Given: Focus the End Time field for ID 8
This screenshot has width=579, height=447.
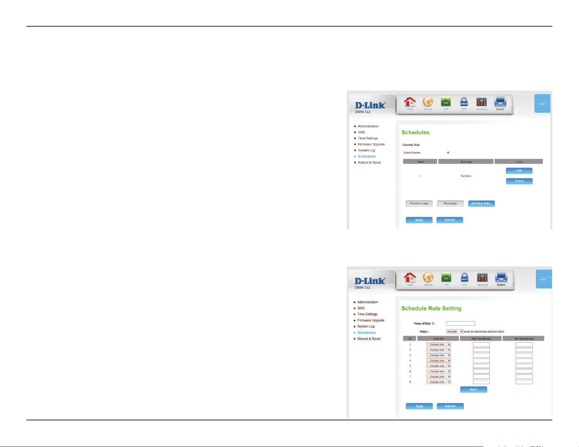Looking at the screenshot, I should [524, 382].
